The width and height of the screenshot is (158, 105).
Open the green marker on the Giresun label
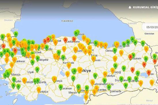click(x=115, y=50)
